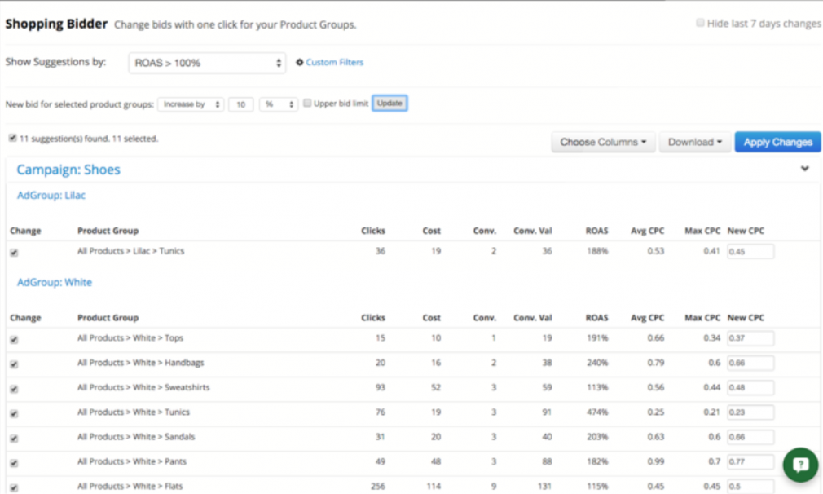Open the AdGroup: Lilac link

[51, 195]
